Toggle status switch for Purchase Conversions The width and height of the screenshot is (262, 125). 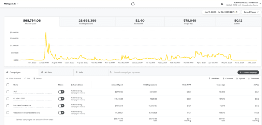61,106
